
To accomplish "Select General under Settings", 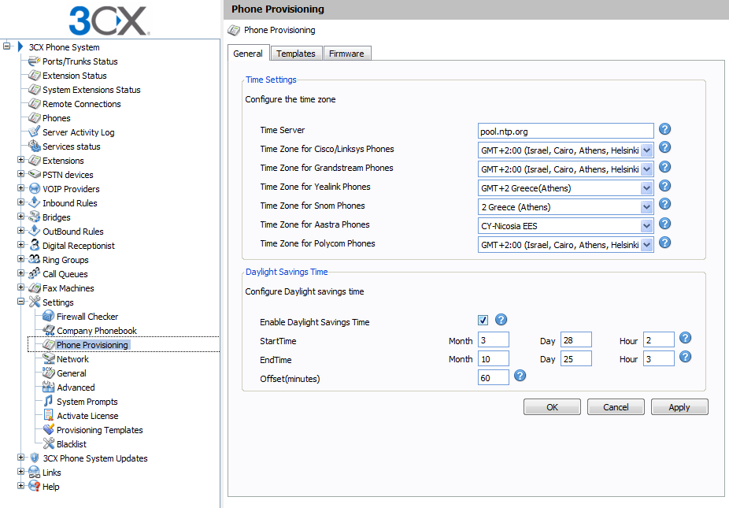I will (71, 373).
